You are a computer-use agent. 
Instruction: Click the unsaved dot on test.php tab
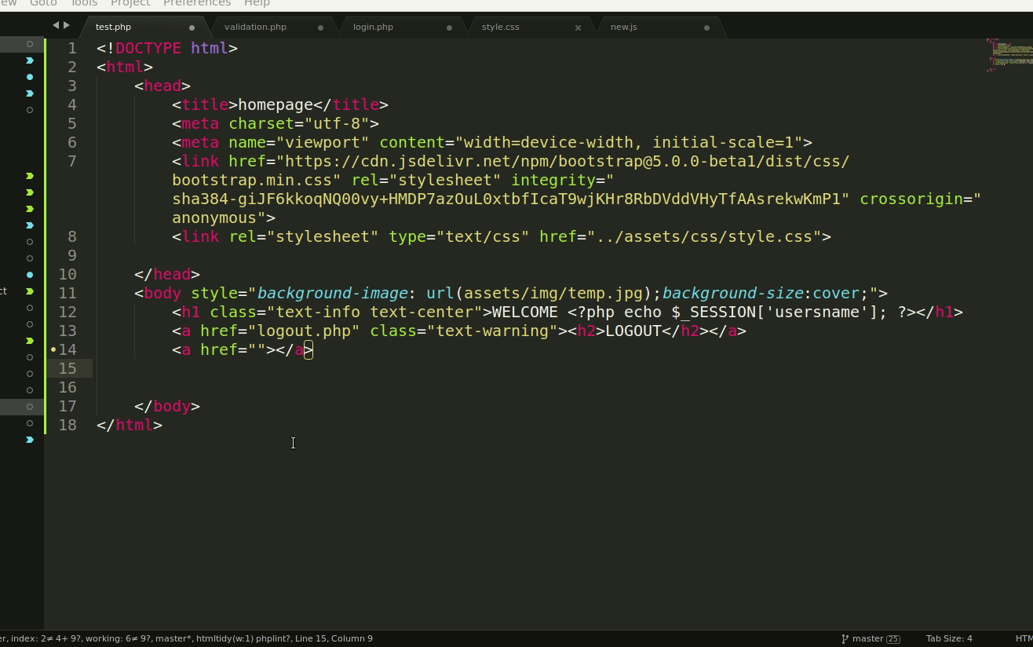(x=192, y=27)
